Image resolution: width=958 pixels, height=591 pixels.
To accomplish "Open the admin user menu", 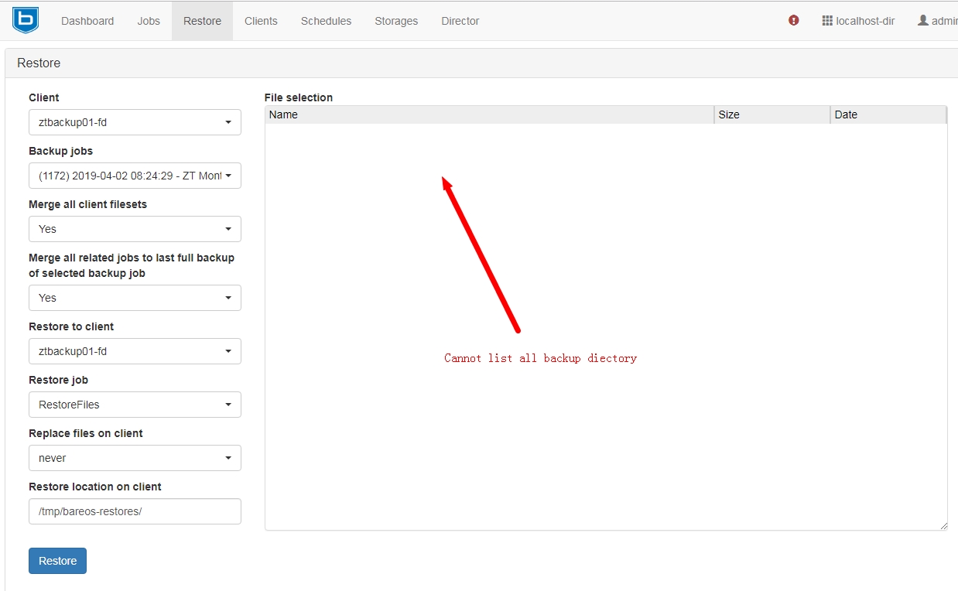I will pos(938,21).
